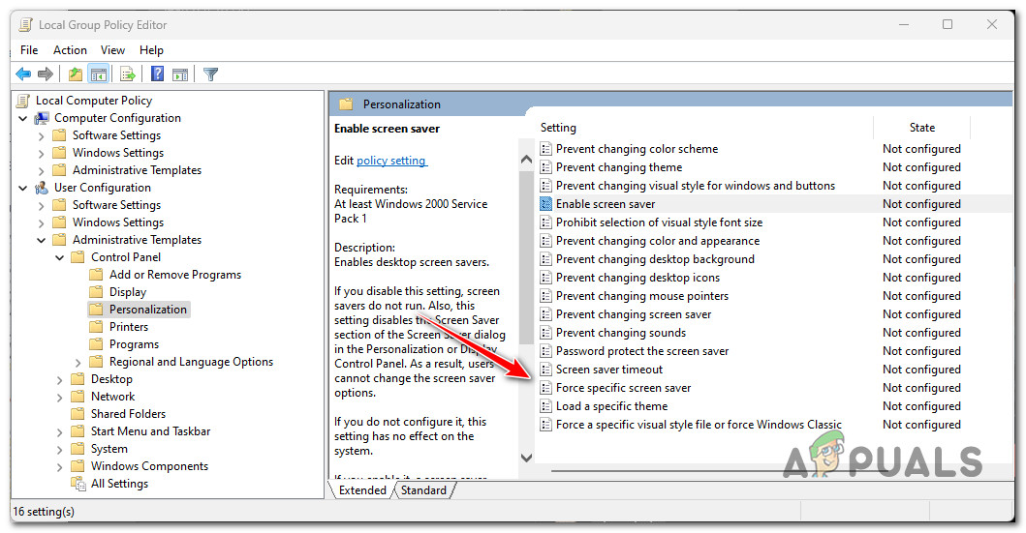Click the Personalization header folder icon

346,104
